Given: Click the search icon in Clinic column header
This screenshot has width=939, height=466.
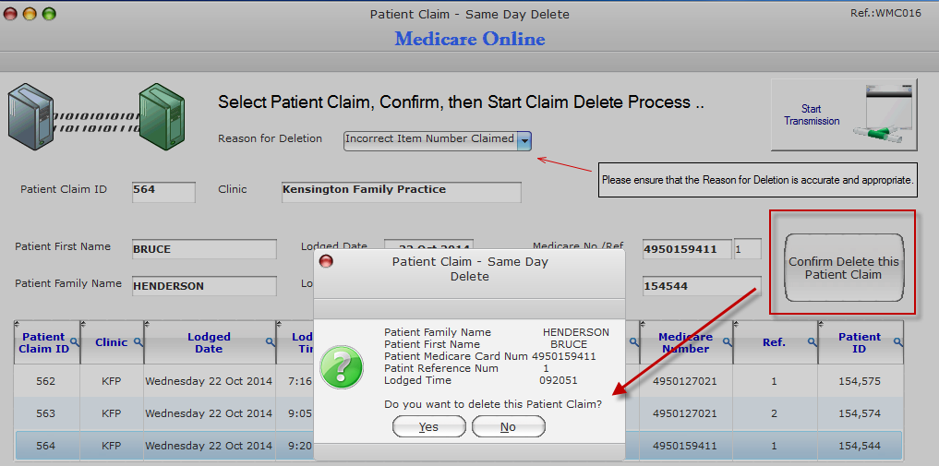Looking at the screenshot, I should coord(138,341).
